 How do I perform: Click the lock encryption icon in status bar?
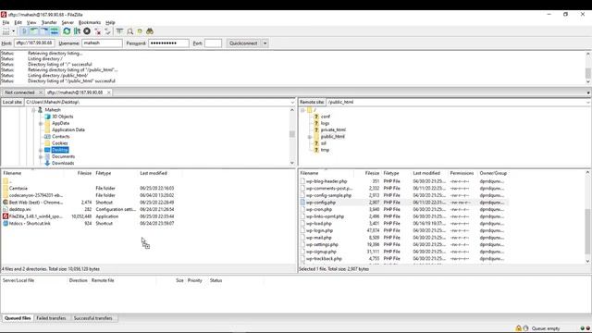click(519, 328)
